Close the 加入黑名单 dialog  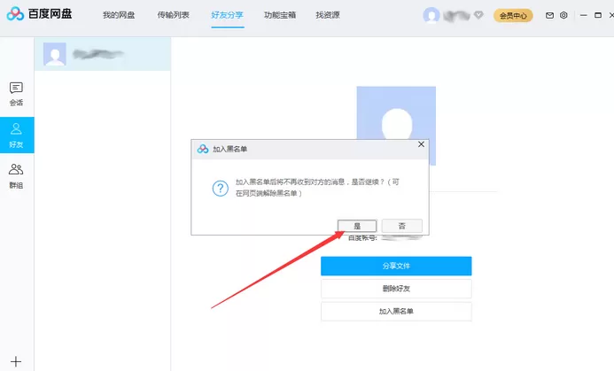(x=421, y=144)
